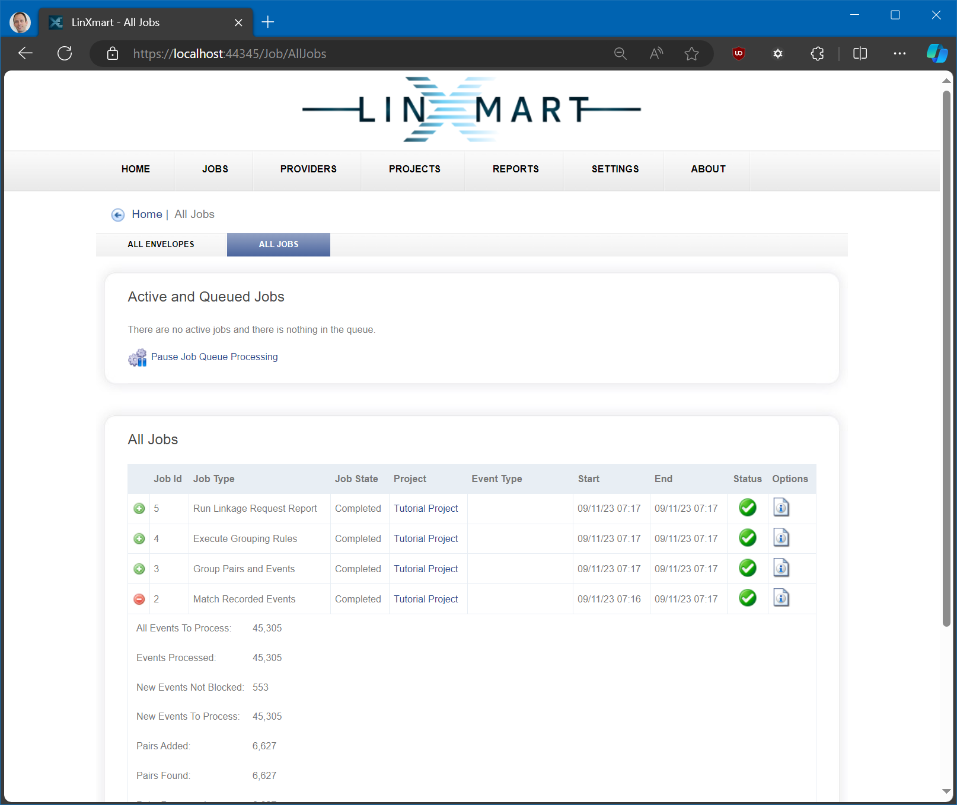The width and height of the screenshot is (957, 805).
Task: Click green status check for job 3
Action: click(x=748, y=568)
